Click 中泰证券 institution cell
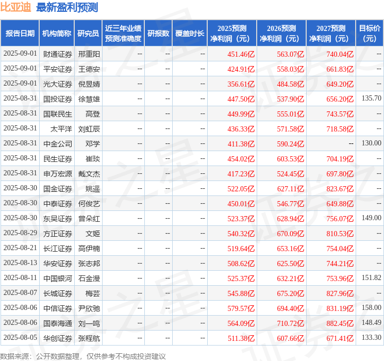 click(58, 204)
